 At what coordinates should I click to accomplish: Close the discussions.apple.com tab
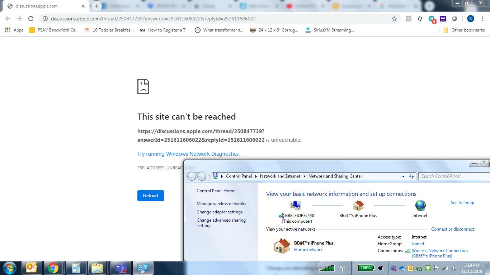83,6
